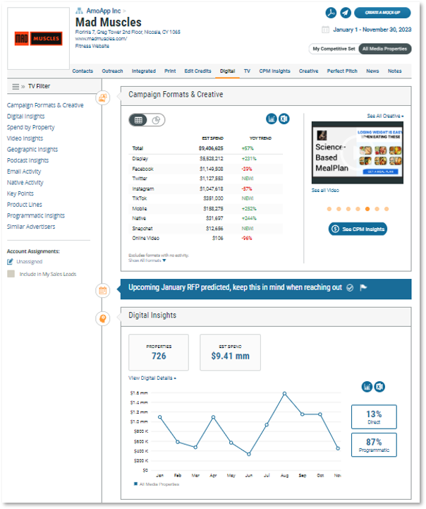The height and width of the screenshot is (509, 426).
Task: Switch to the Print tab
Action: [170, 71]
